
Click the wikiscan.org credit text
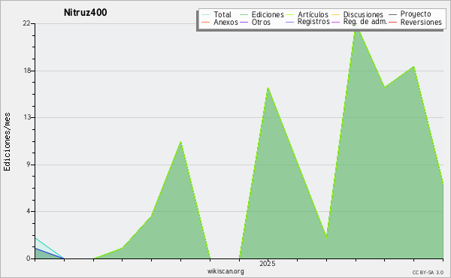pos(225,271)
